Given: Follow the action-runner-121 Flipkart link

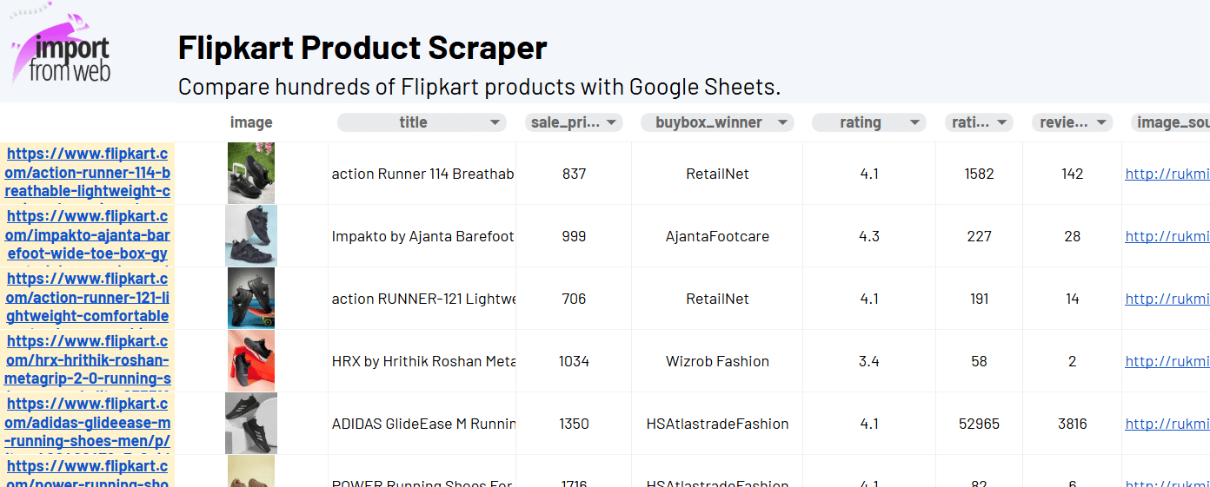Looking at the screenshot, I should coord(87,298).
